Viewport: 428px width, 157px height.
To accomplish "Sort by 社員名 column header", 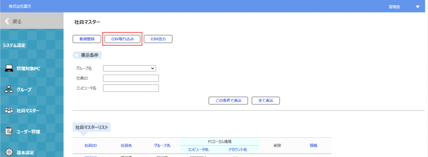I will tap(126, 146).
